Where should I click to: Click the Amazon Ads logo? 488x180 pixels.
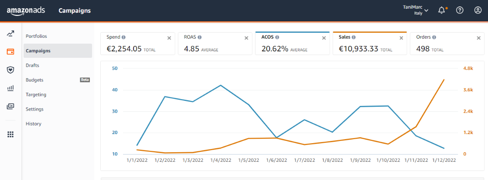[x=26, y=10]
